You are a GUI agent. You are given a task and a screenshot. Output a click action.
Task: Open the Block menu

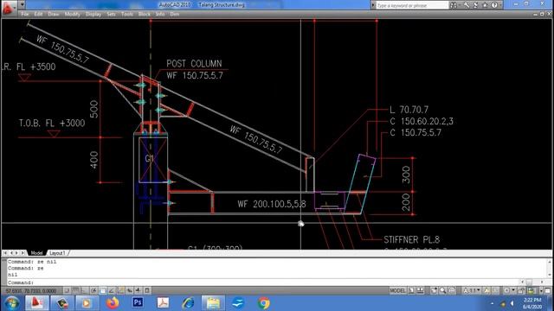click(145, 14)
